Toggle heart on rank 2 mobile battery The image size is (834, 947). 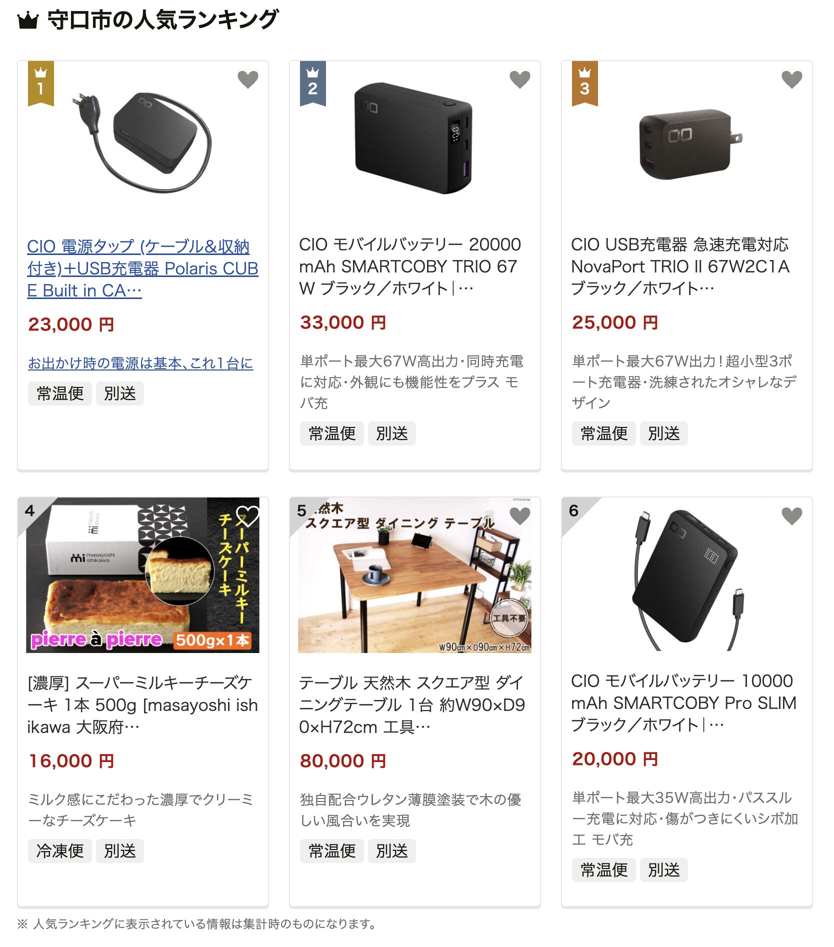coord(519,79)
